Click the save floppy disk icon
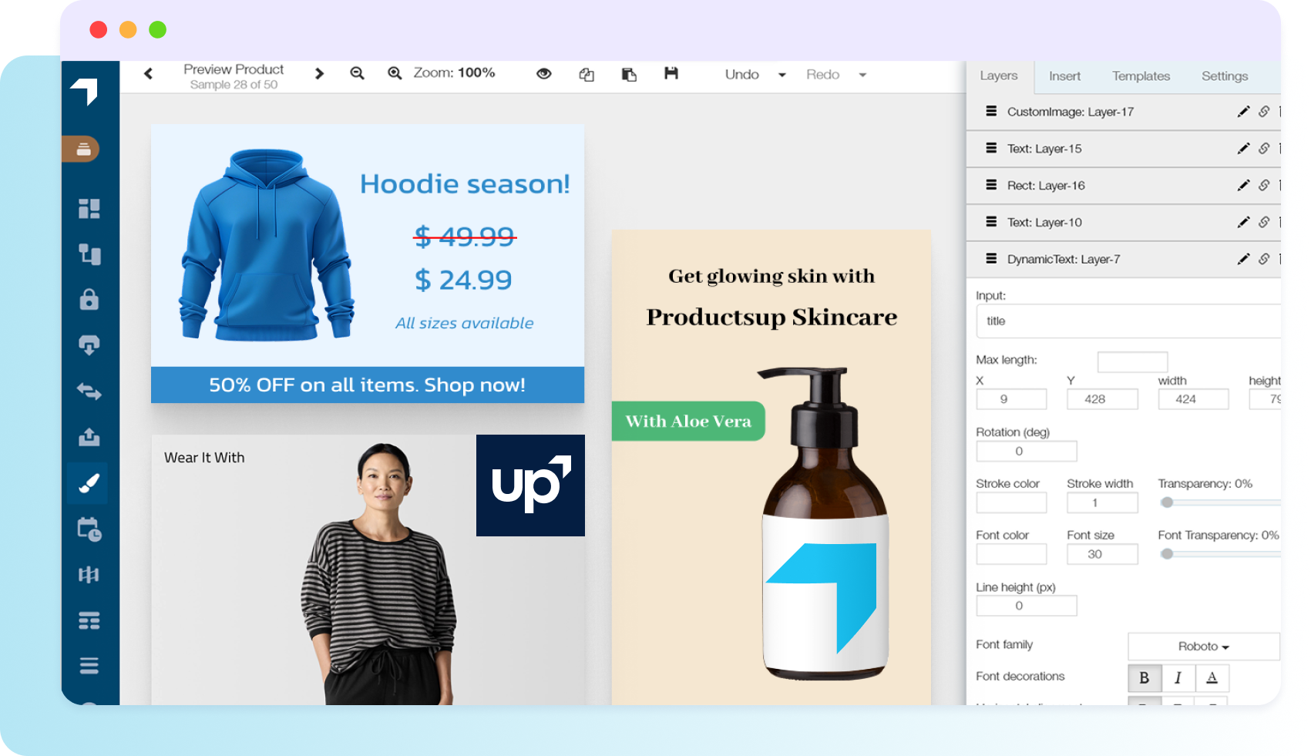The height and width of the screenshot is (756, 1311). [x=671, y=73]
